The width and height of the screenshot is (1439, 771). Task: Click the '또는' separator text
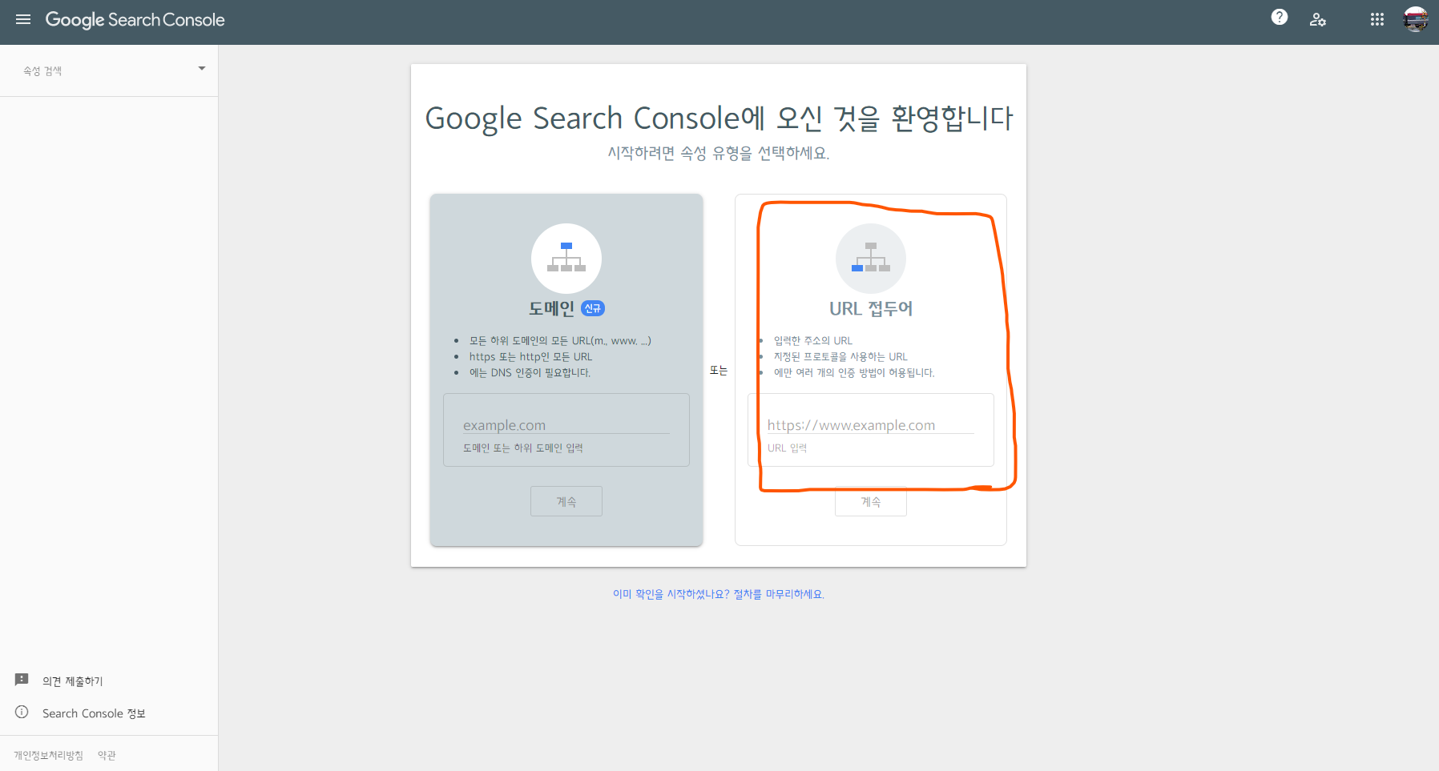[x=719, y=370]
